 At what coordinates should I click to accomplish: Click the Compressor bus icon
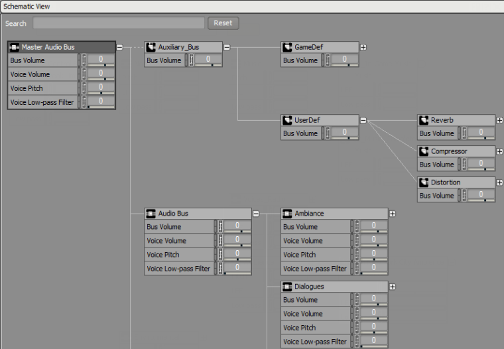[424, 151]
